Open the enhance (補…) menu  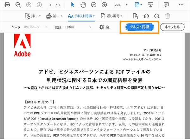[x=54, y=16]
